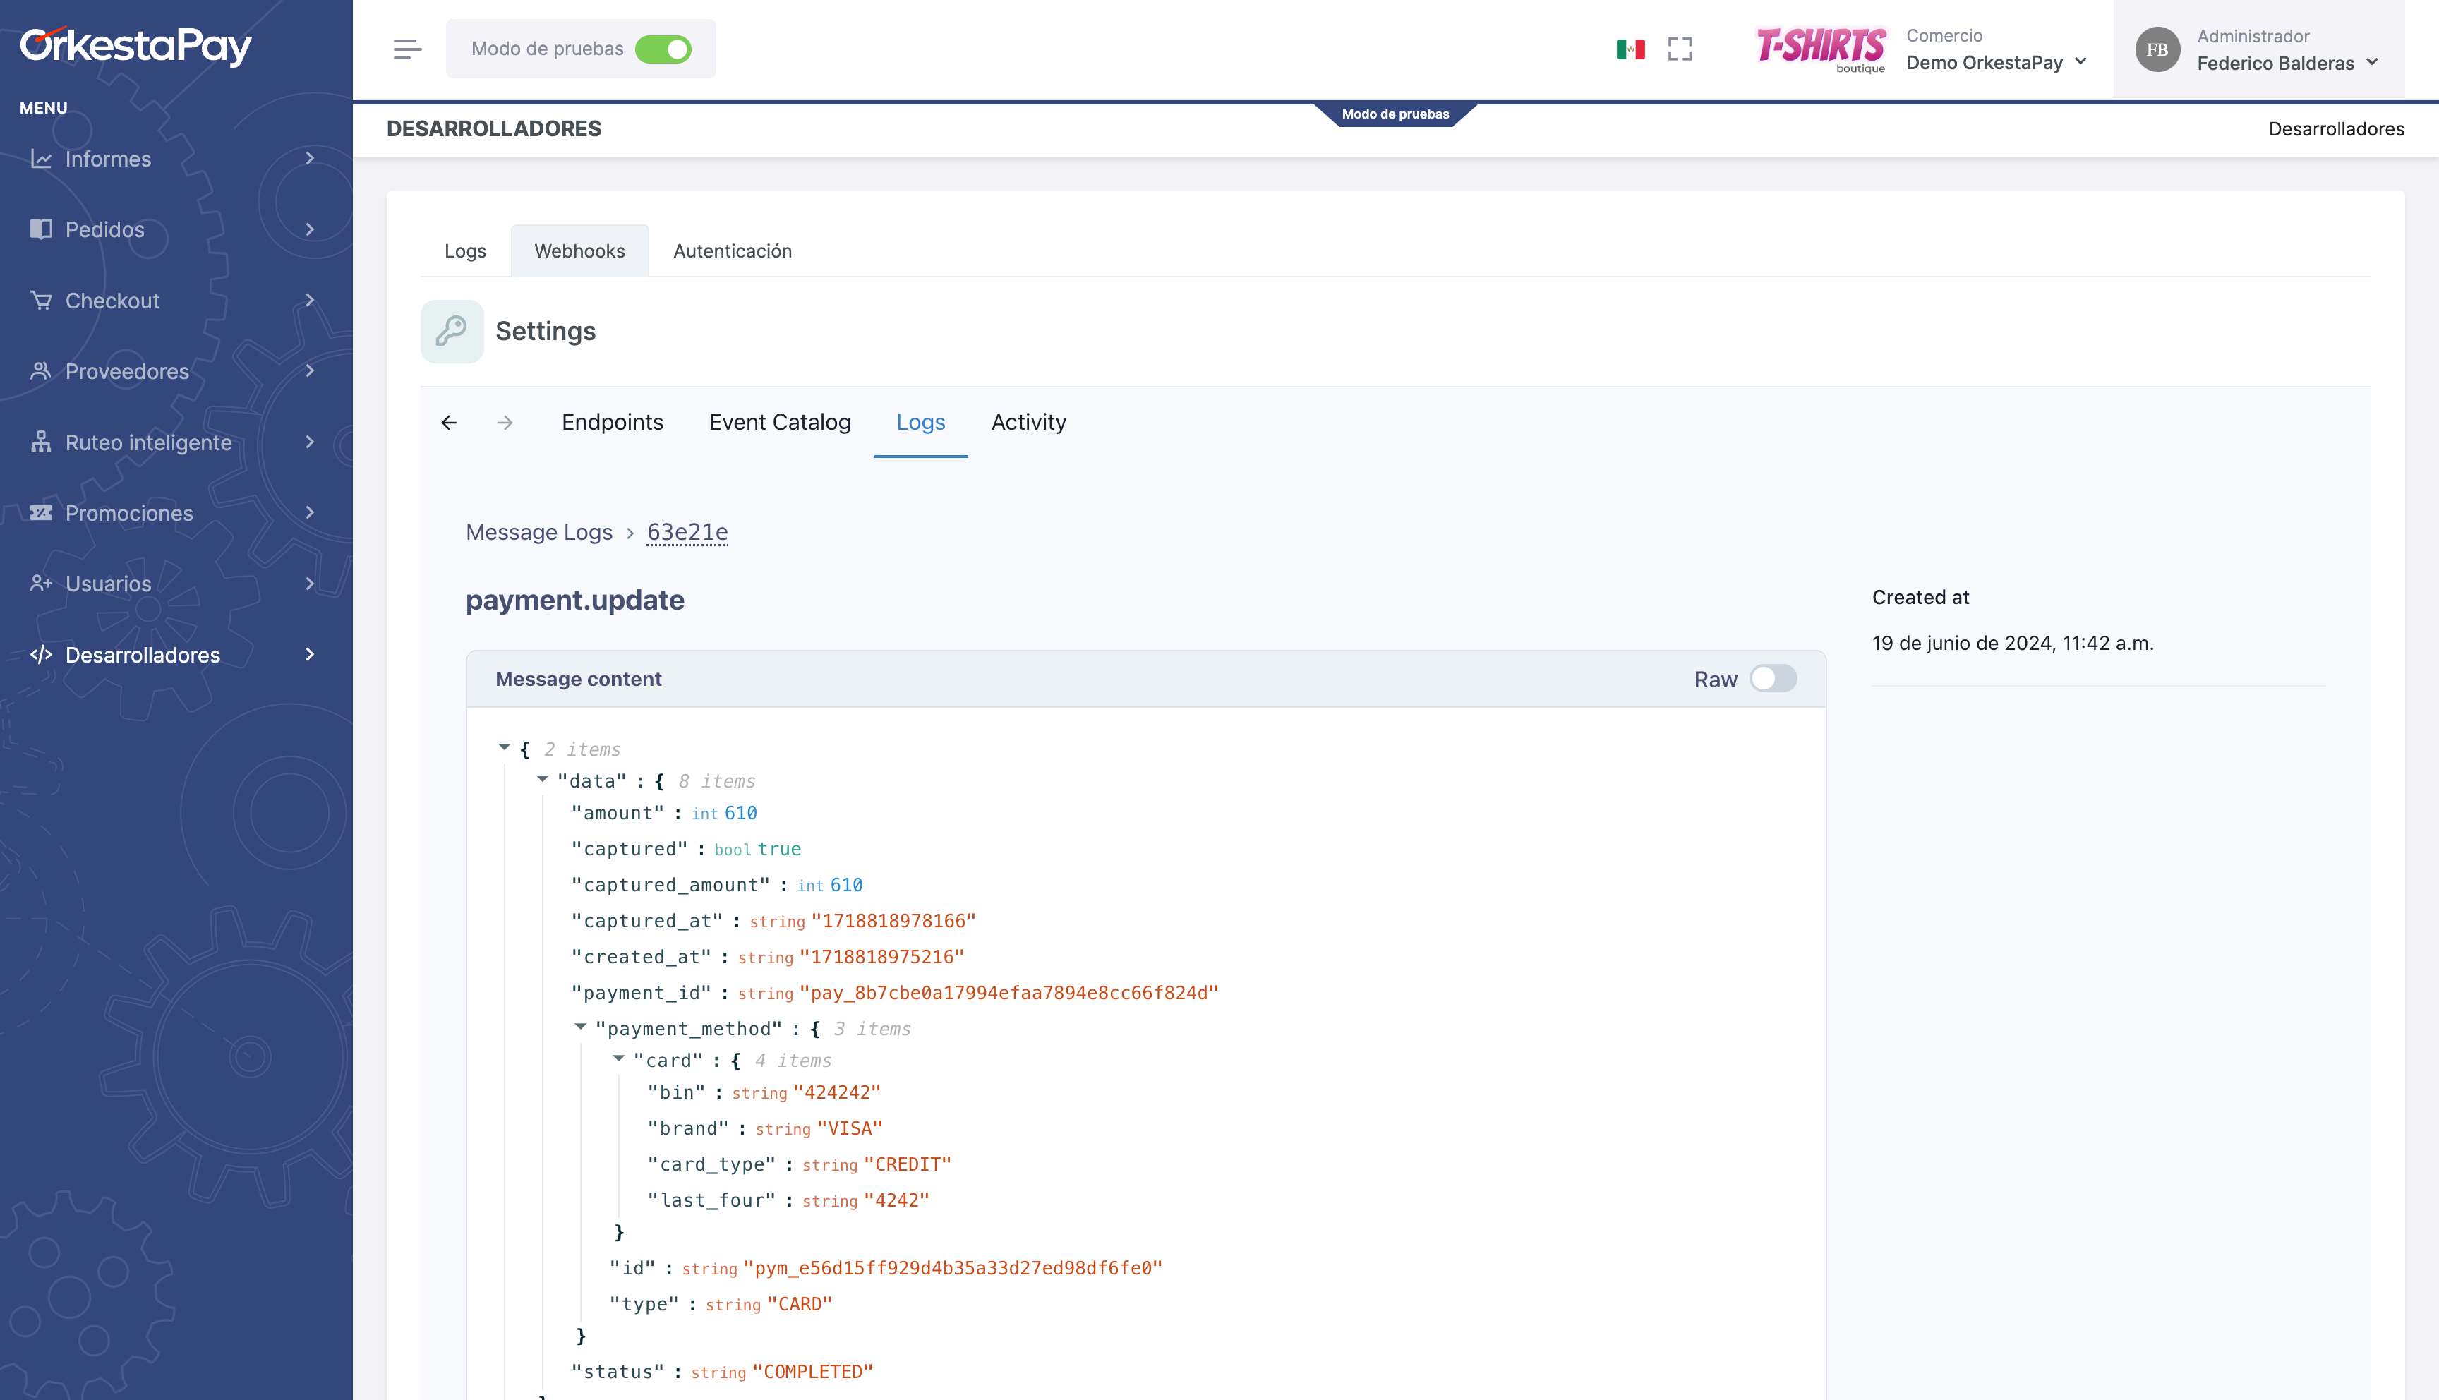
Task: Expand the Ruteo inteligente chevron
Action: 310,442
